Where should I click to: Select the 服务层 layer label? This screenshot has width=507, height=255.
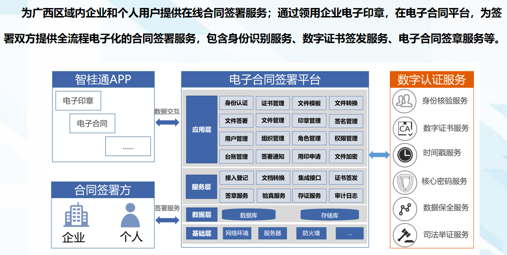pyautogui.click(x=201, y=187)
